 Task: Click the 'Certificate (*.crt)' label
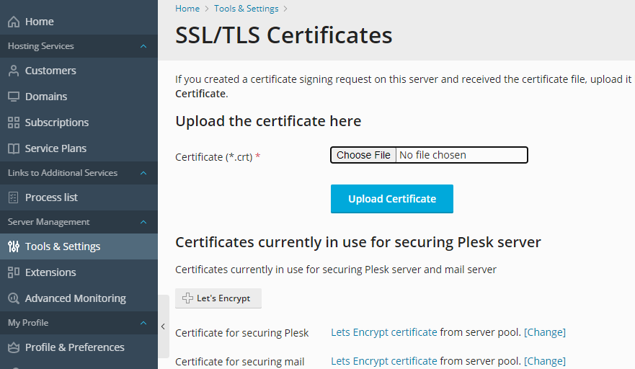coord(214,157)
